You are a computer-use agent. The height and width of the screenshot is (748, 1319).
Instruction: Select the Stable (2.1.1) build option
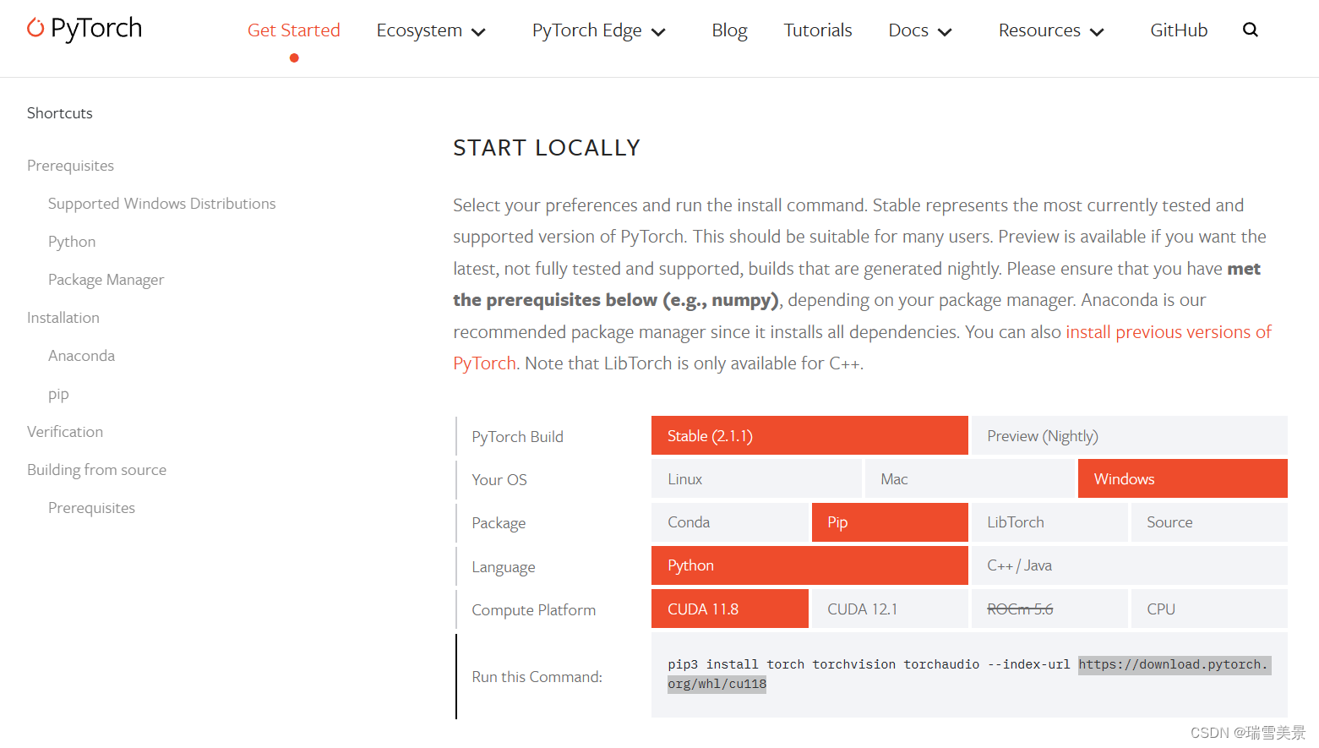809,435
